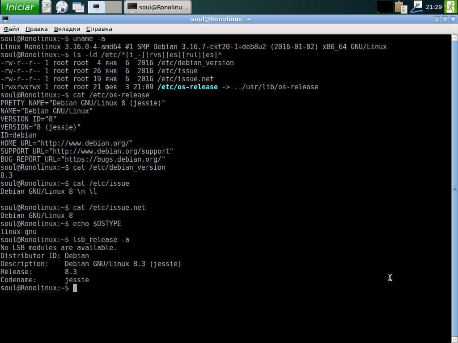Maximize the terminal window
Screen dimensions: 458x343
pyautogui.click(x=445, y=19)
